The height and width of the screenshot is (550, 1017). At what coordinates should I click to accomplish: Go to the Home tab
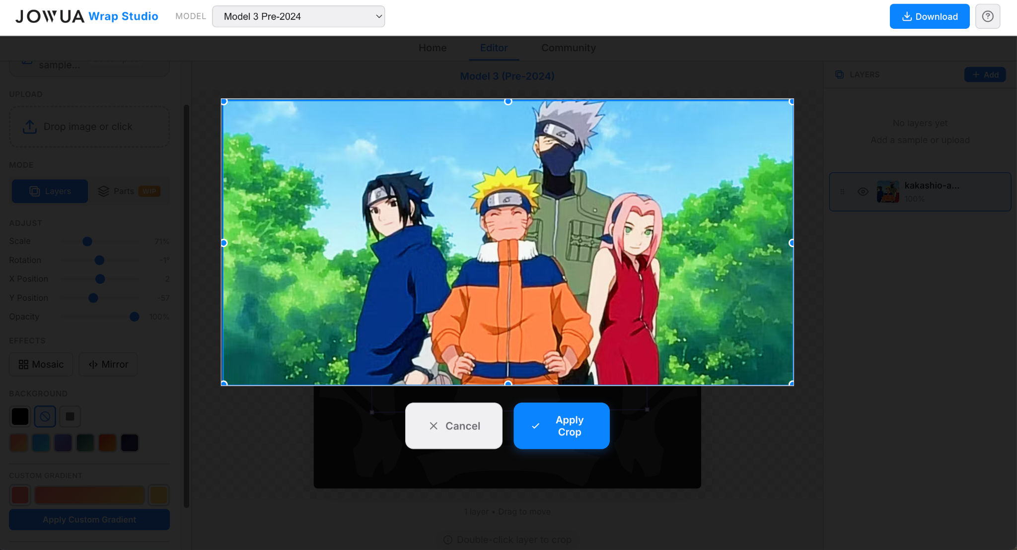tap(432, 48)
